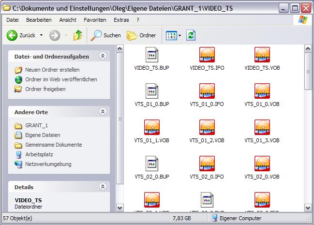Click the Neuen Ordner erstellen link
The height and width of the screenshot is (225, 314).
coord(45,70)
